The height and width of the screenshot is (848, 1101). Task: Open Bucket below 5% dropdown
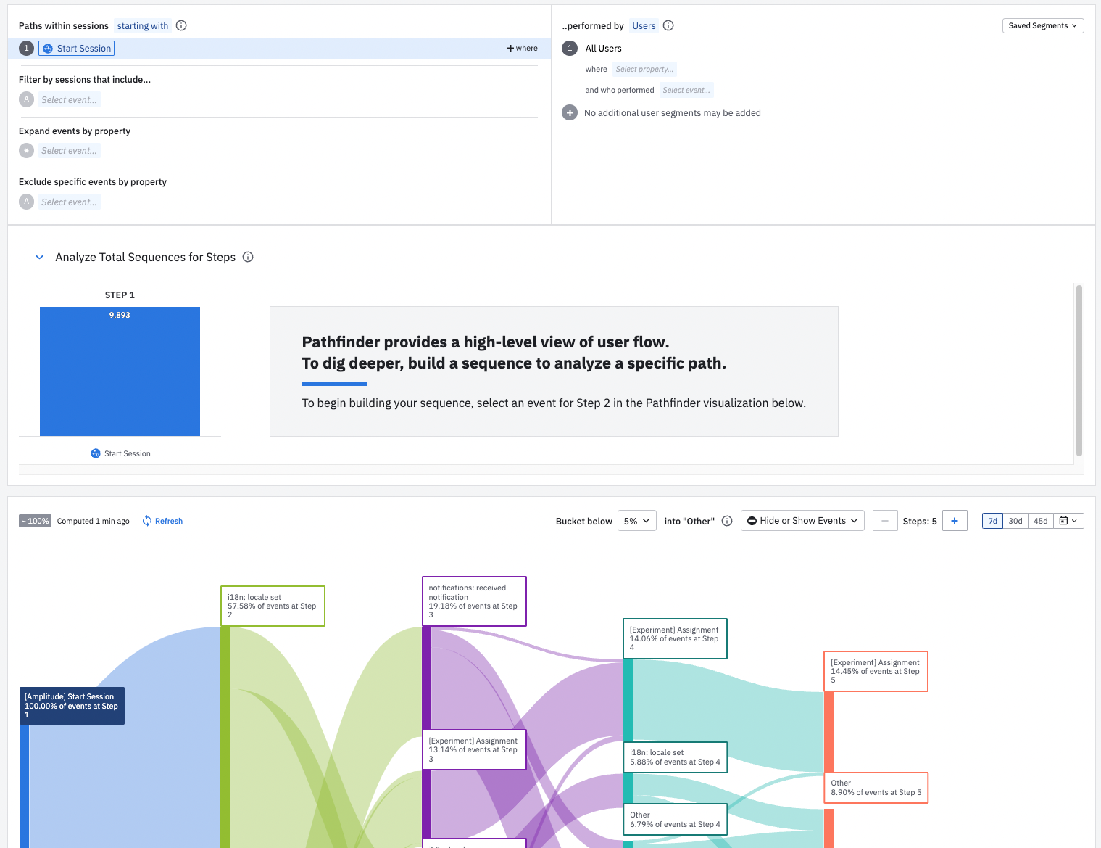pos(637,521)
